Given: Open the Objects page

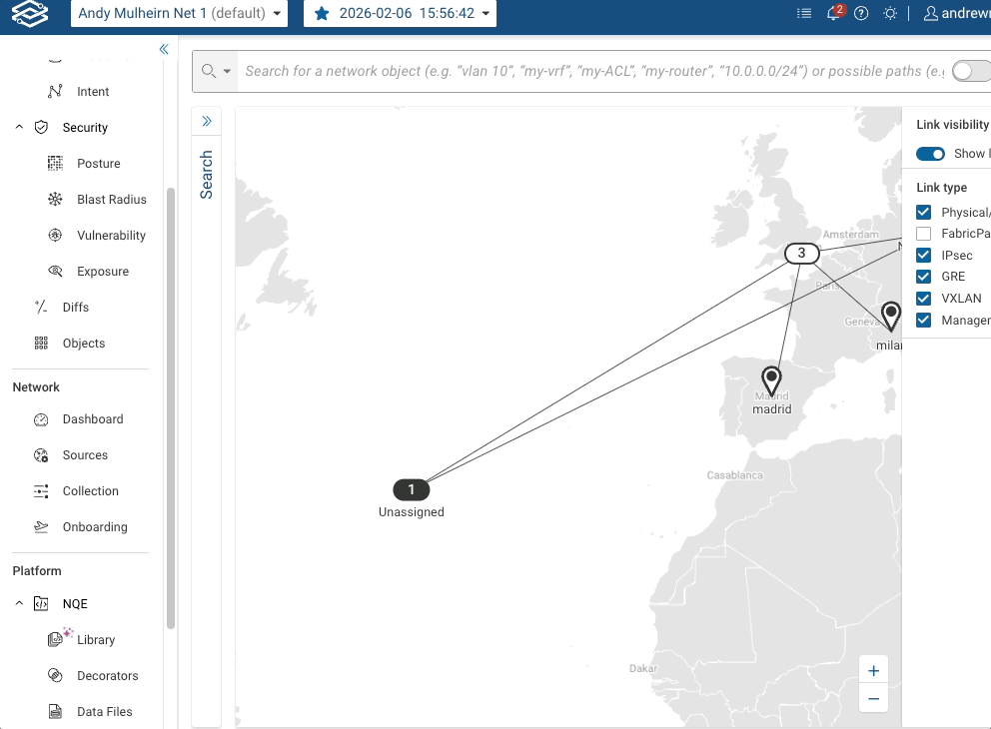Looking at the screenshot, I should pyautogui.click(x=84, y=344).
